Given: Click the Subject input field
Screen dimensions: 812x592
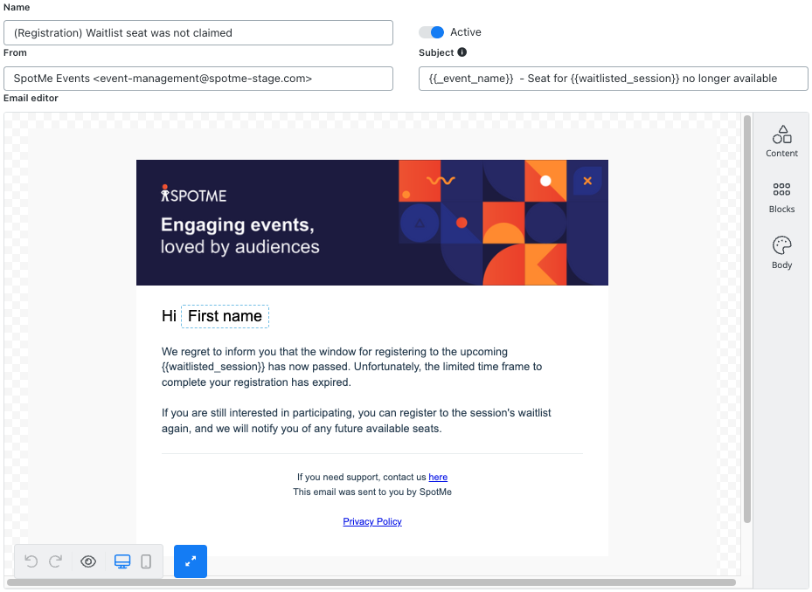Looking at the screenshot, I should [613, 78].
